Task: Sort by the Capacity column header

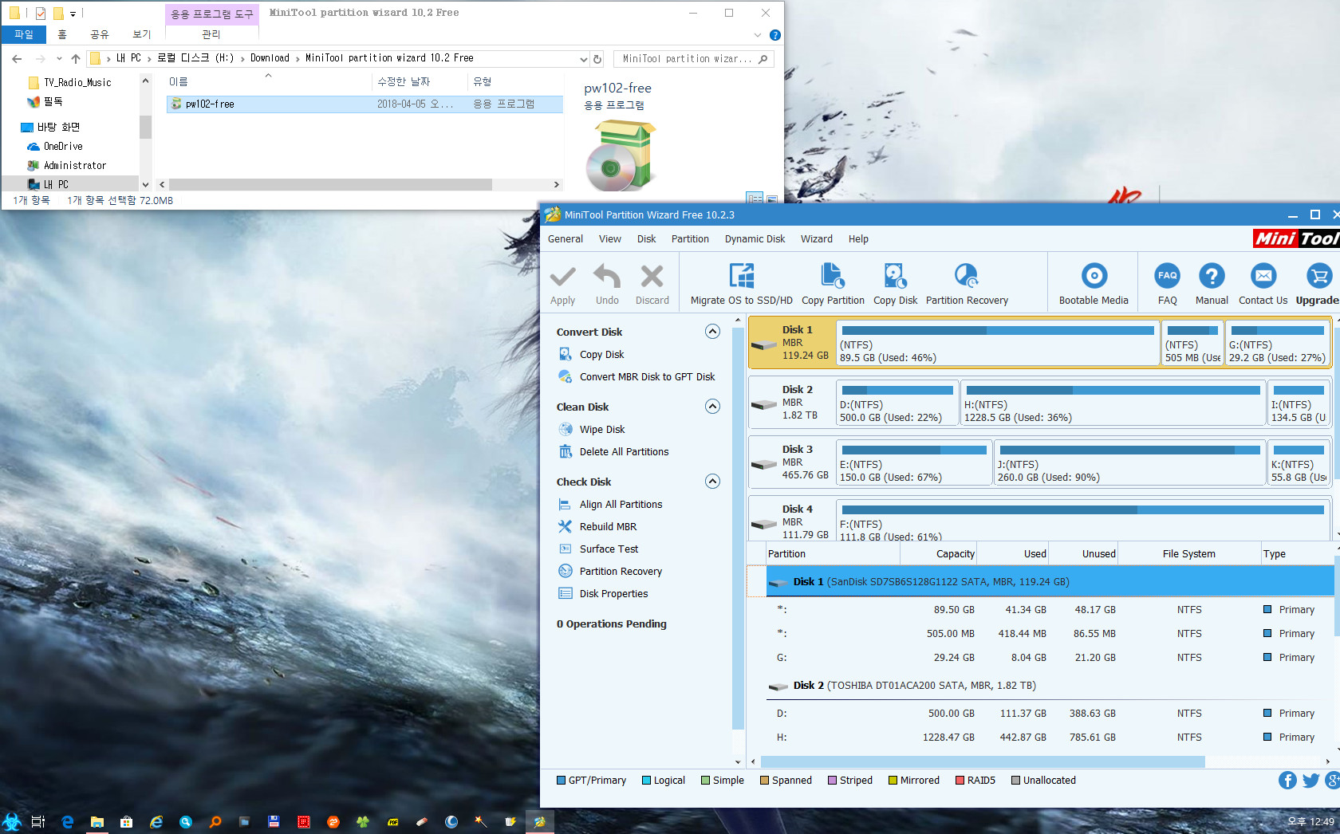Action: click(938, 554)
